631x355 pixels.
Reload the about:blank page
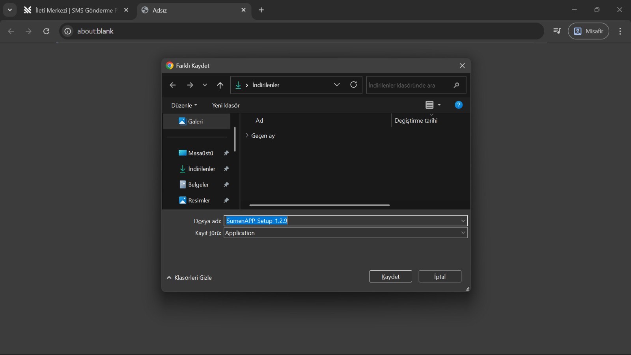pos(46,31)
